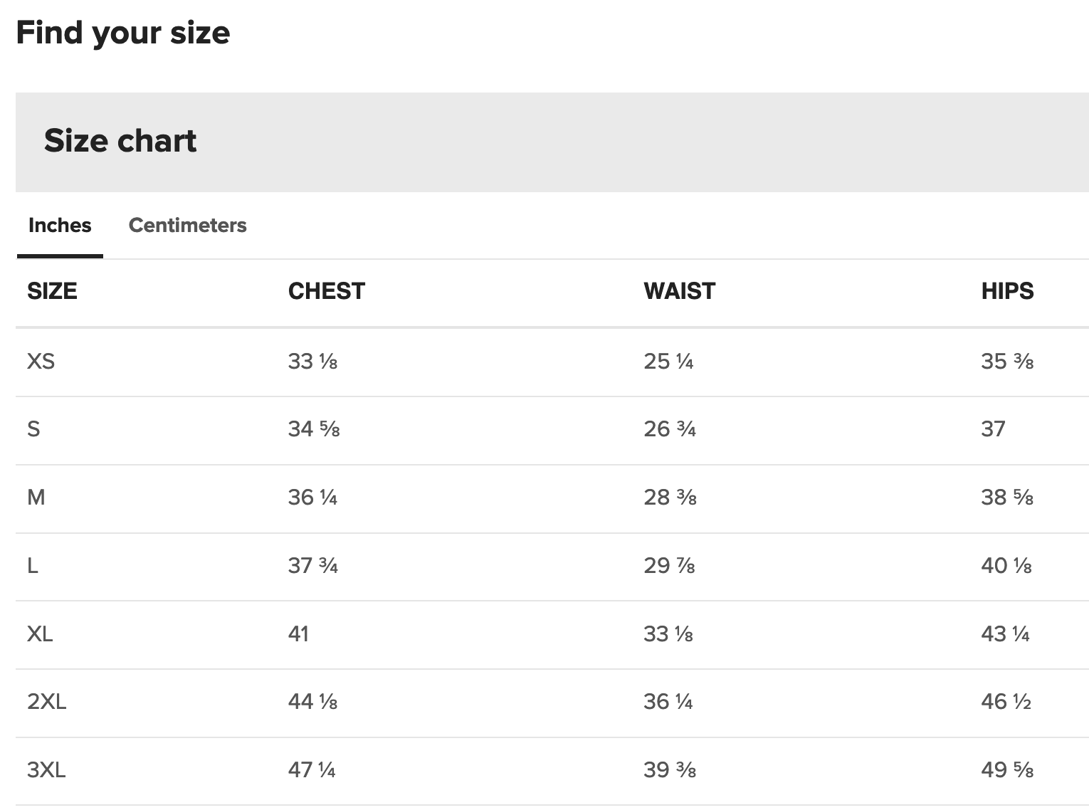The image size is (1089, 810).
Task: Select the 3XL size row label
Action: click(x=46, y=769)
